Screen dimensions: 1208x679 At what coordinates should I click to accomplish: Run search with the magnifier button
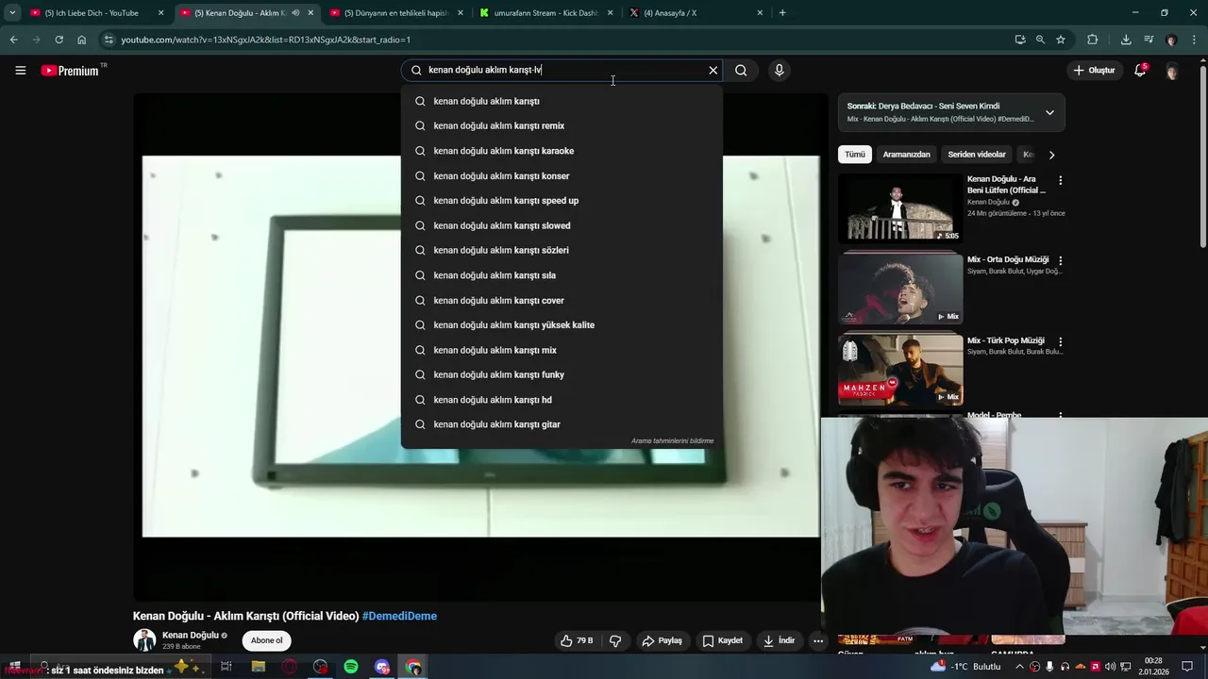click(741, 70)
